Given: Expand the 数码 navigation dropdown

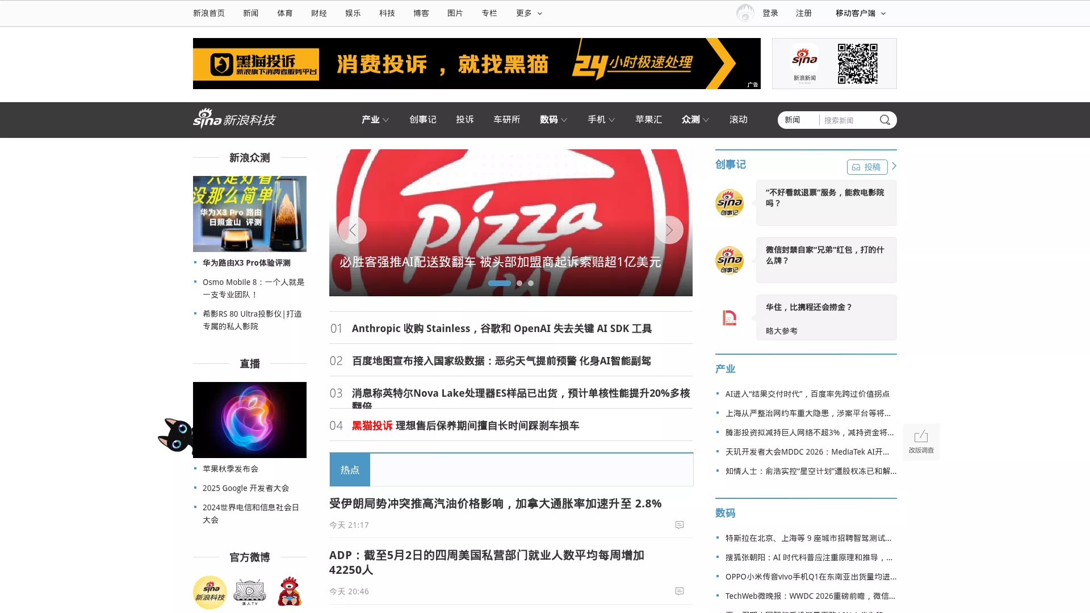Looking at the screenshot, I should 554,120.
